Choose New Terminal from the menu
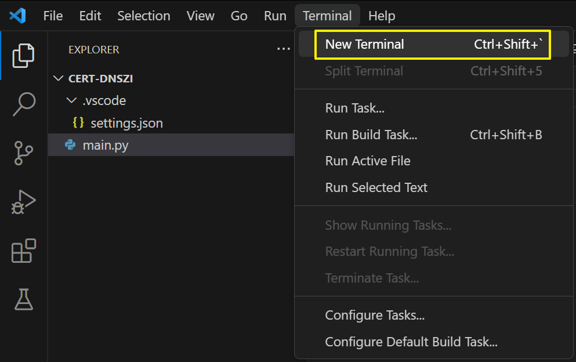This screenshot has width=576, height=362. point(364,45)
